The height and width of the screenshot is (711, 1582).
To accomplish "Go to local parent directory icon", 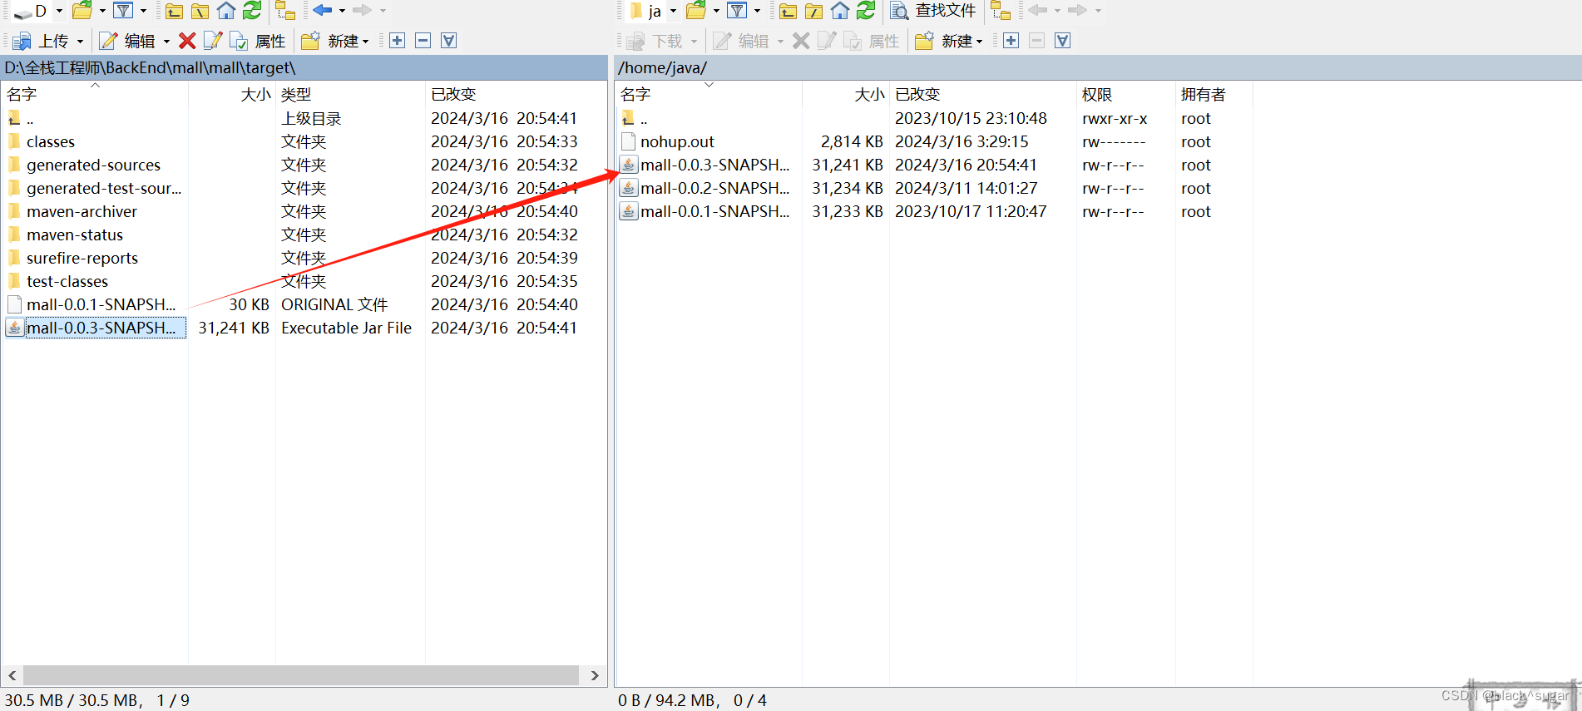I will click(174, 11).
